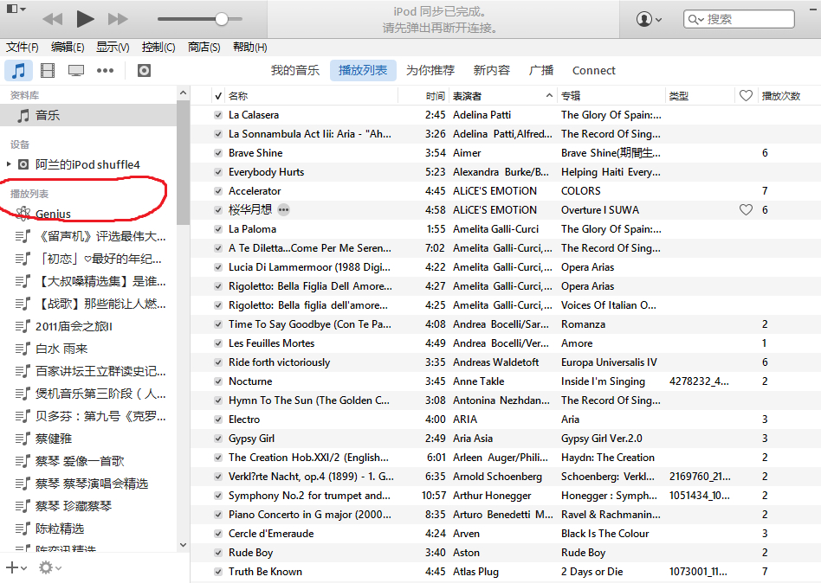Viewport: 821px width, 583px height.
Task: Click the checkmark column header
Action: (x=218, y=96)
